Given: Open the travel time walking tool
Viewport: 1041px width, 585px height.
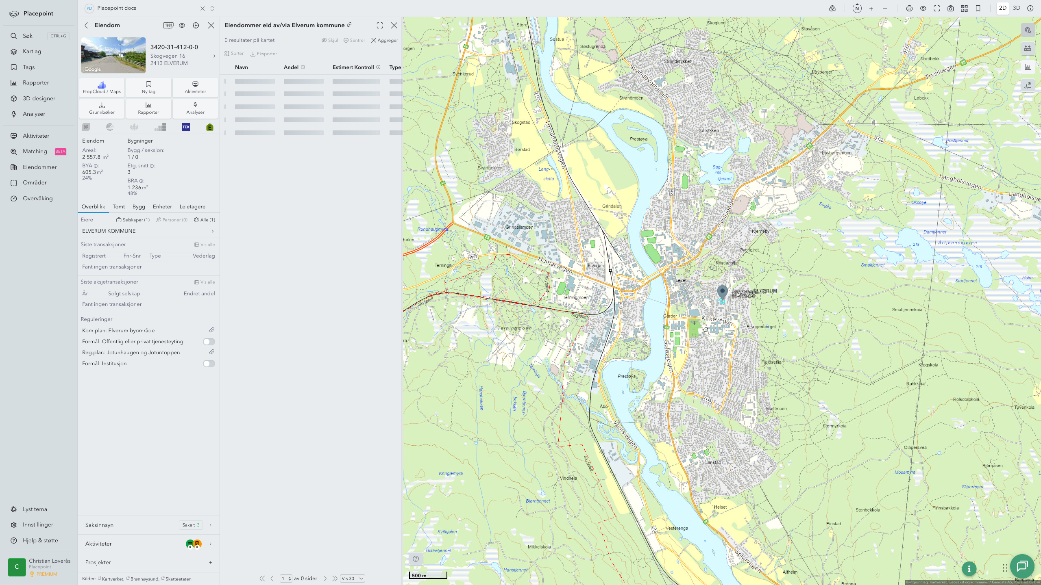Looking at the screenshot, I should [x=1028, y=85].
